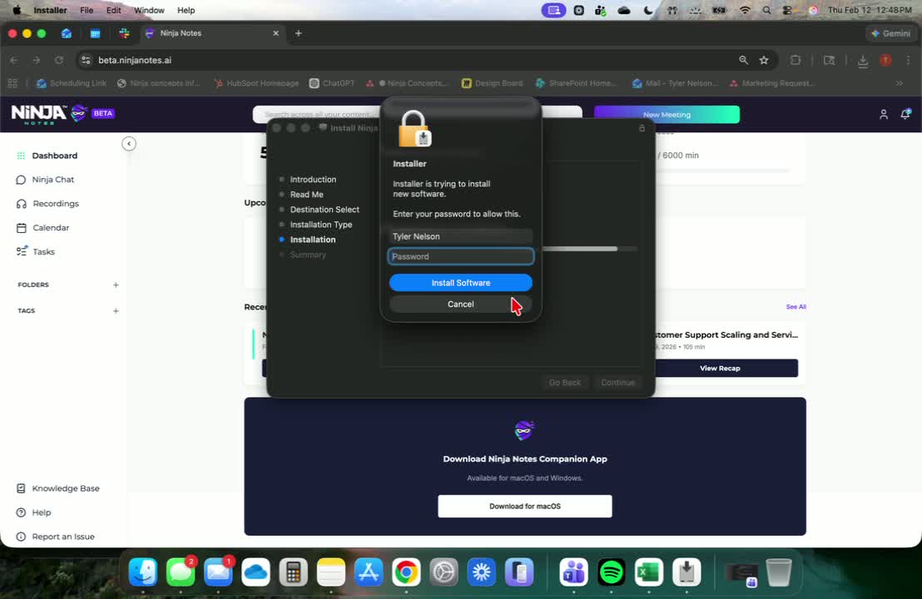
Task: Click See All recent meetings link
Action: pos(796,307)
